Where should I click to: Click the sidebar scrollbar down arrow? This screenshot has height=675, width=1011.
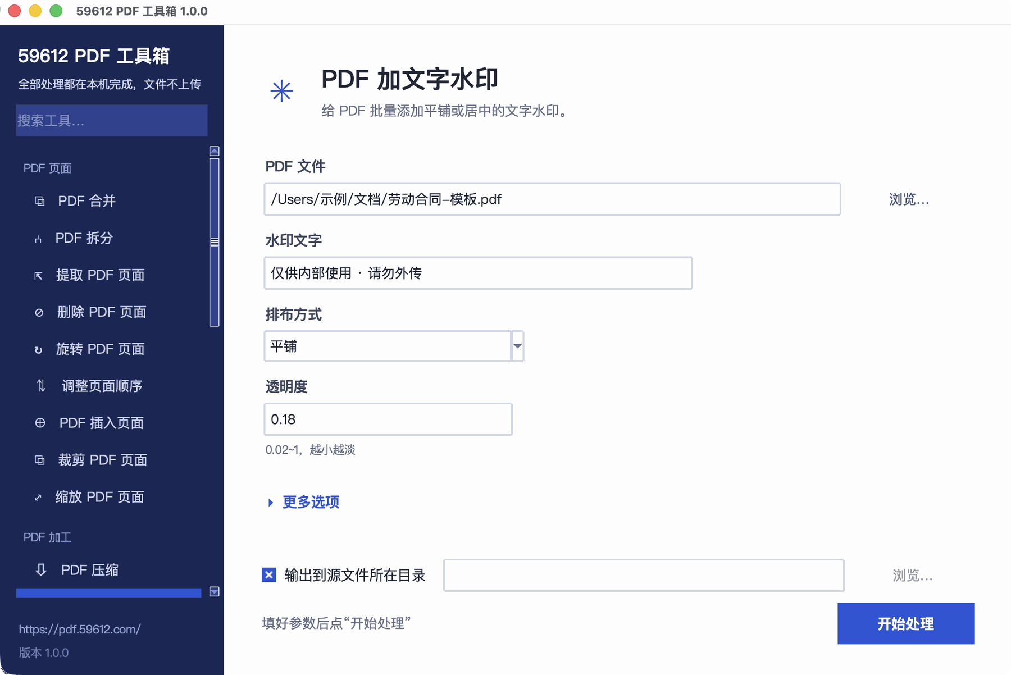[x=214, y=591]
